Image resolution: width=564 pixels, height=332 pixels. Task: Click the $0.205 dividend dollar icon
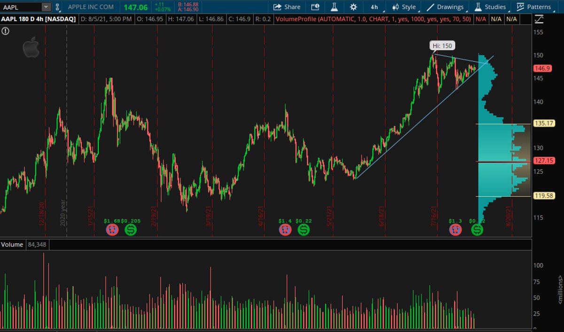131,230
